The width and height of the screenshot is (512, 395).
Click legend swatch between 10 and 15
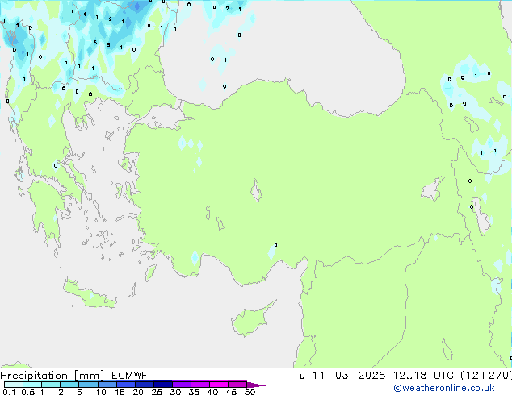[107, 385]
